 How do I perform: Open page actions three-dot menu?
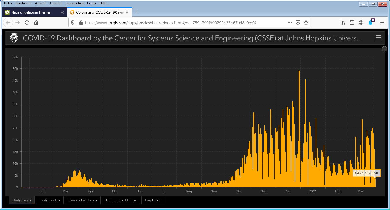(x=290, y=22)
